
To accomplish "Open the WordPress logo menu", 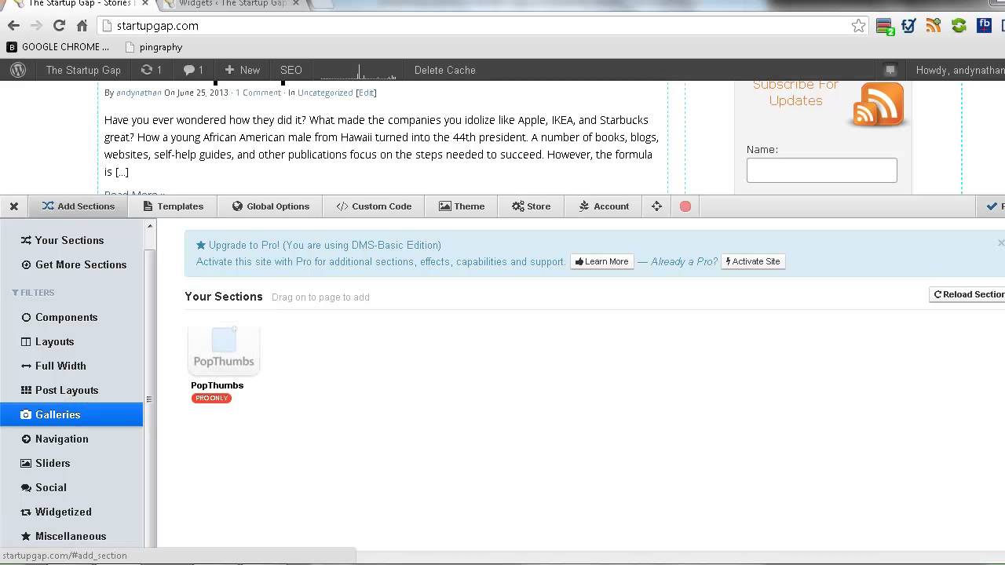I will pos(18,70).
